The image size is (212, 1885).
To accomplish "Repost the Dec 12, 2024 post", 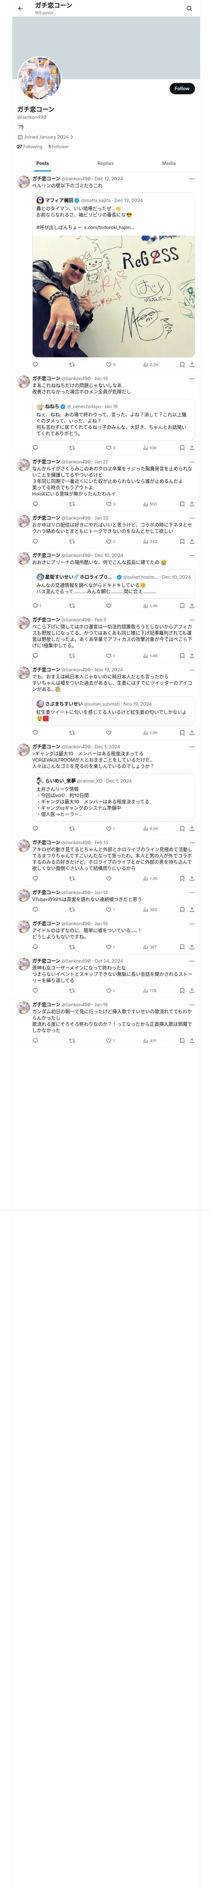I will pyautogui.click(x=72, y=364).
